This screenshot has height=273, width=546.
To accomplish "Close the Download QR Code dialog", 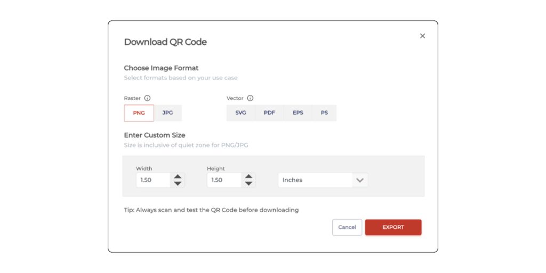I will click(422, 36).
